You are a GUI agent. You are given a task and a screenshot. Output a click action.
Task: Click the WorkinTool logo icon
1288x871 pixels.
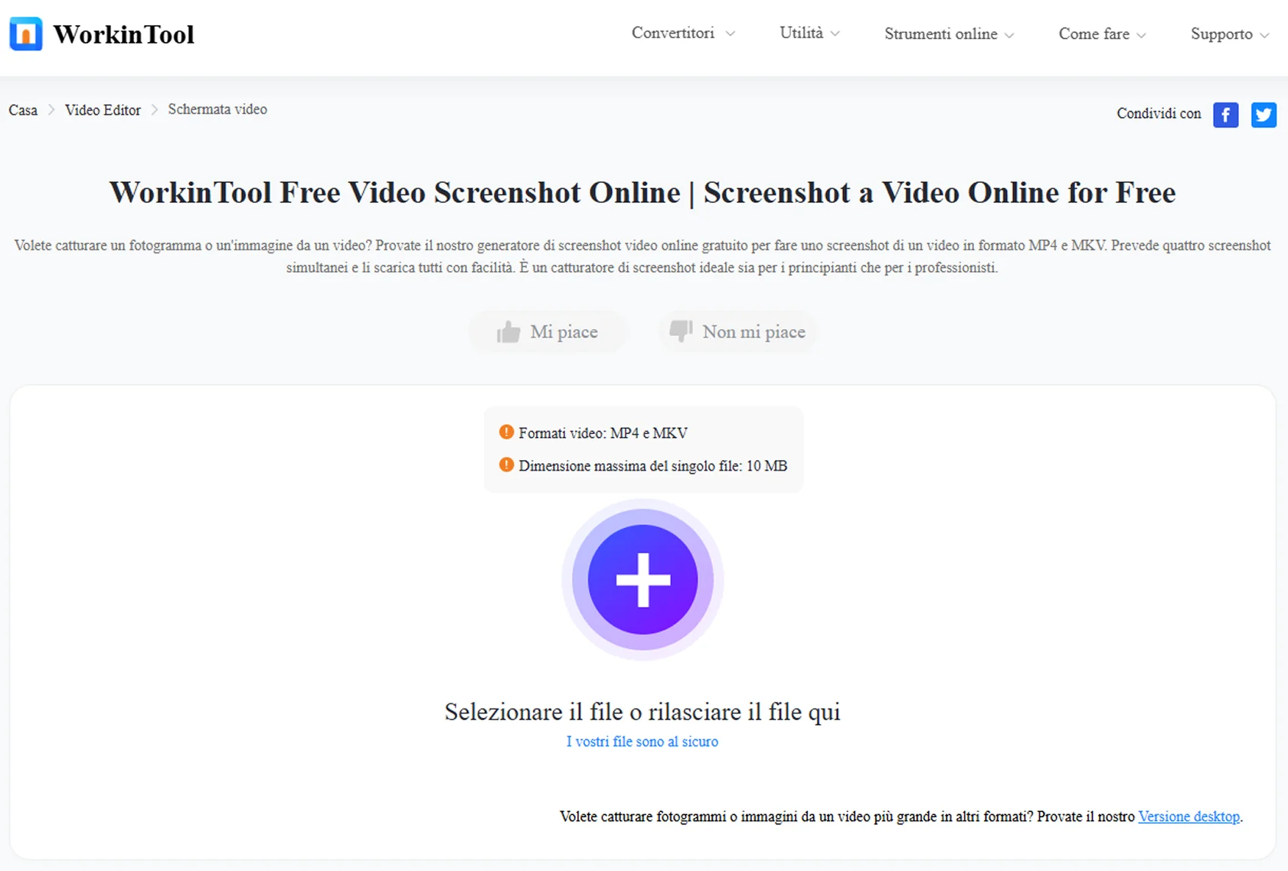pyautogui.click(x=26, y=34)
